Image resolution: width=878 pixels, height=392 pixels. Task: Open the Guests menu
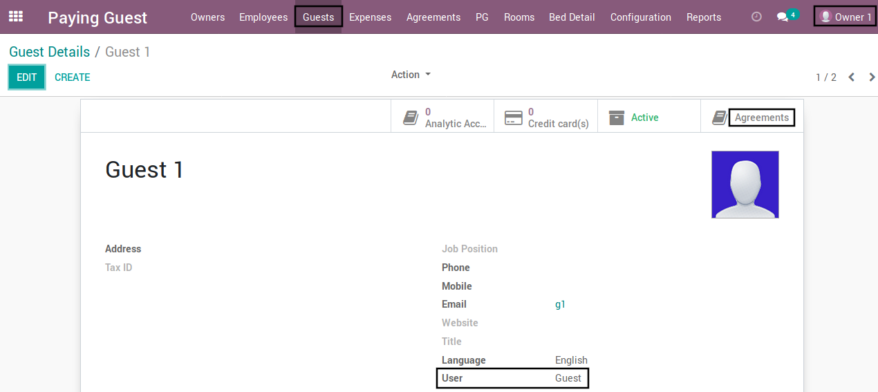318,17
